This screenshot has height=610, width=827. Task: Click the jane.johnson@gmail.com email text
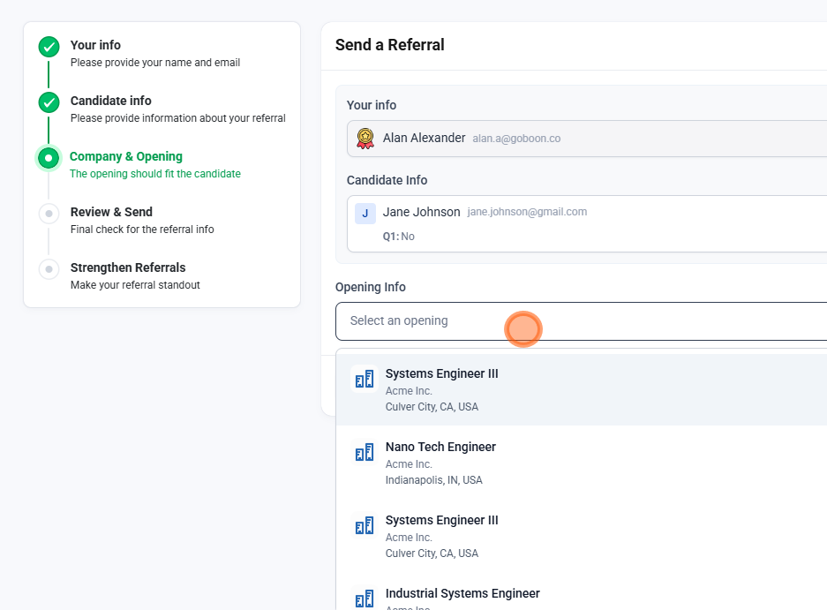[527, 212]
